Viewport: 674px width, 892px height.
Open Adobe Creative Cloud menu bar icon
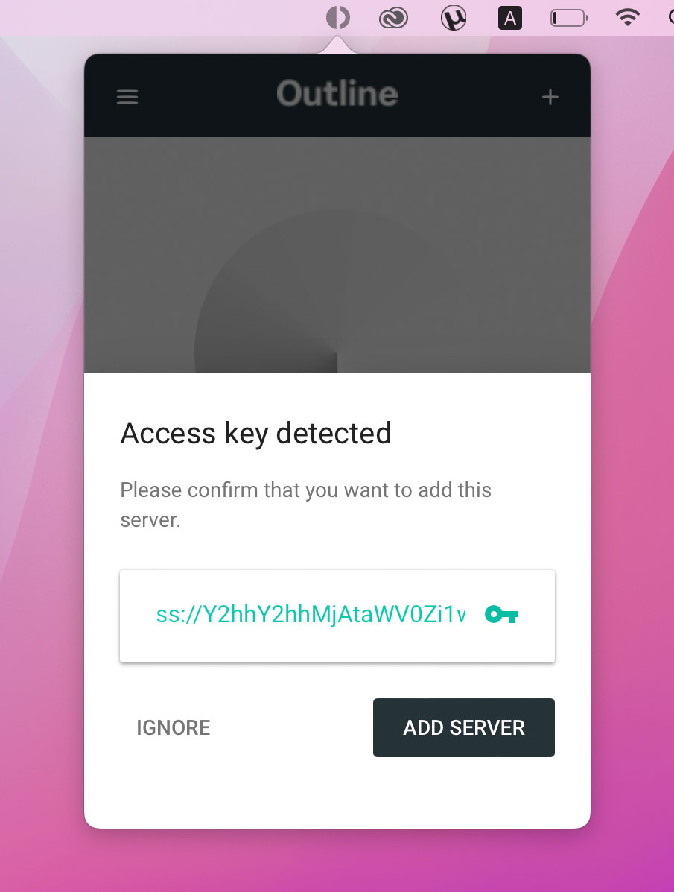393,19
